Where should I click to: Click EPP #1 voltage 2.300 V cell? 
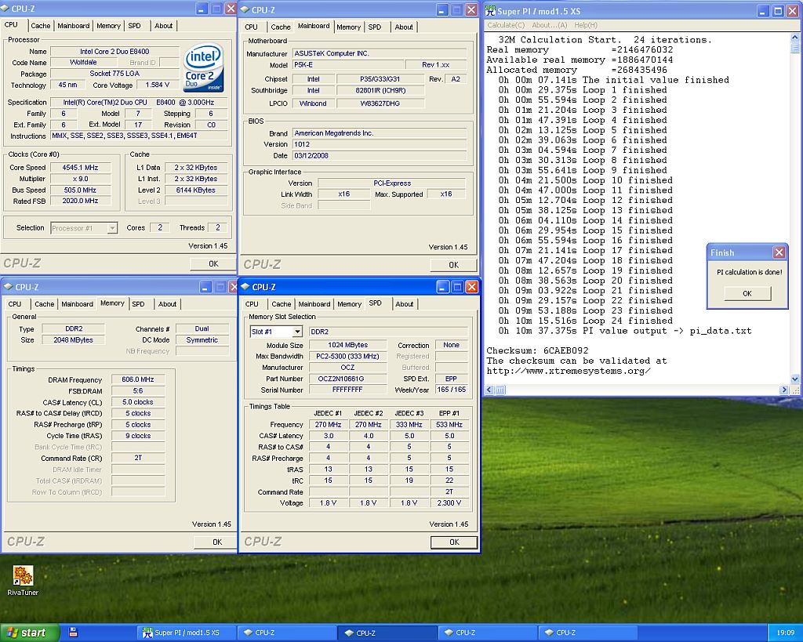pos(449,502)
